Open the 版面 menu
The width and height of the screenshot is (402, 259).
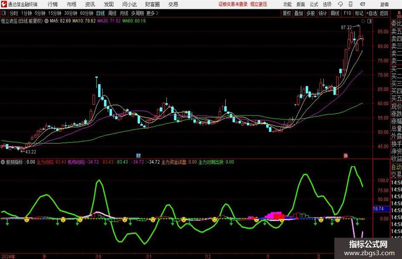point(301,4)
